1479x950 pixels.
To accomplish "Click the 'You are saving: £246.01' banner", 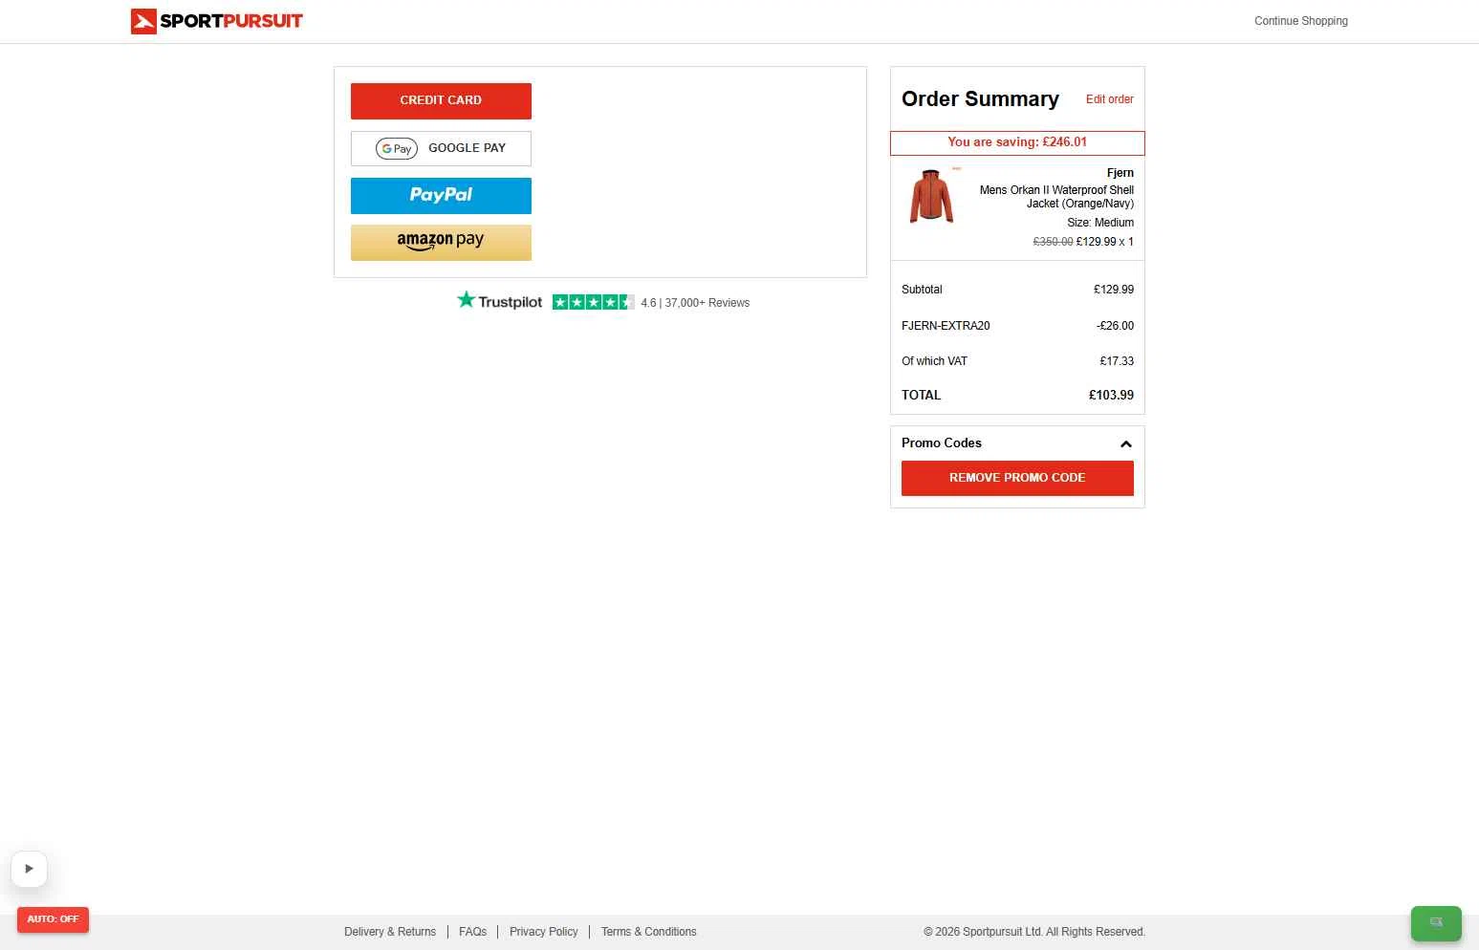I will (x=1017, y=142).
